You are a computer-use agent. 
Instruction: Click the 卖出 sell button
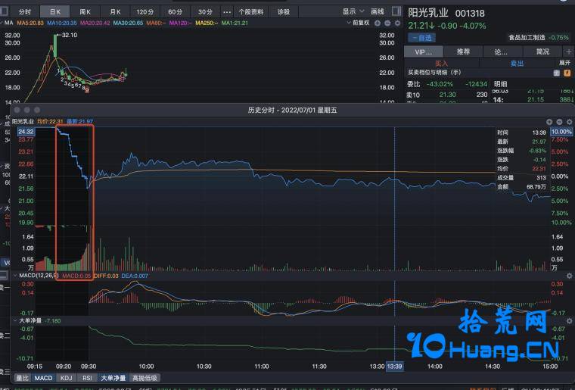point(517,64)
